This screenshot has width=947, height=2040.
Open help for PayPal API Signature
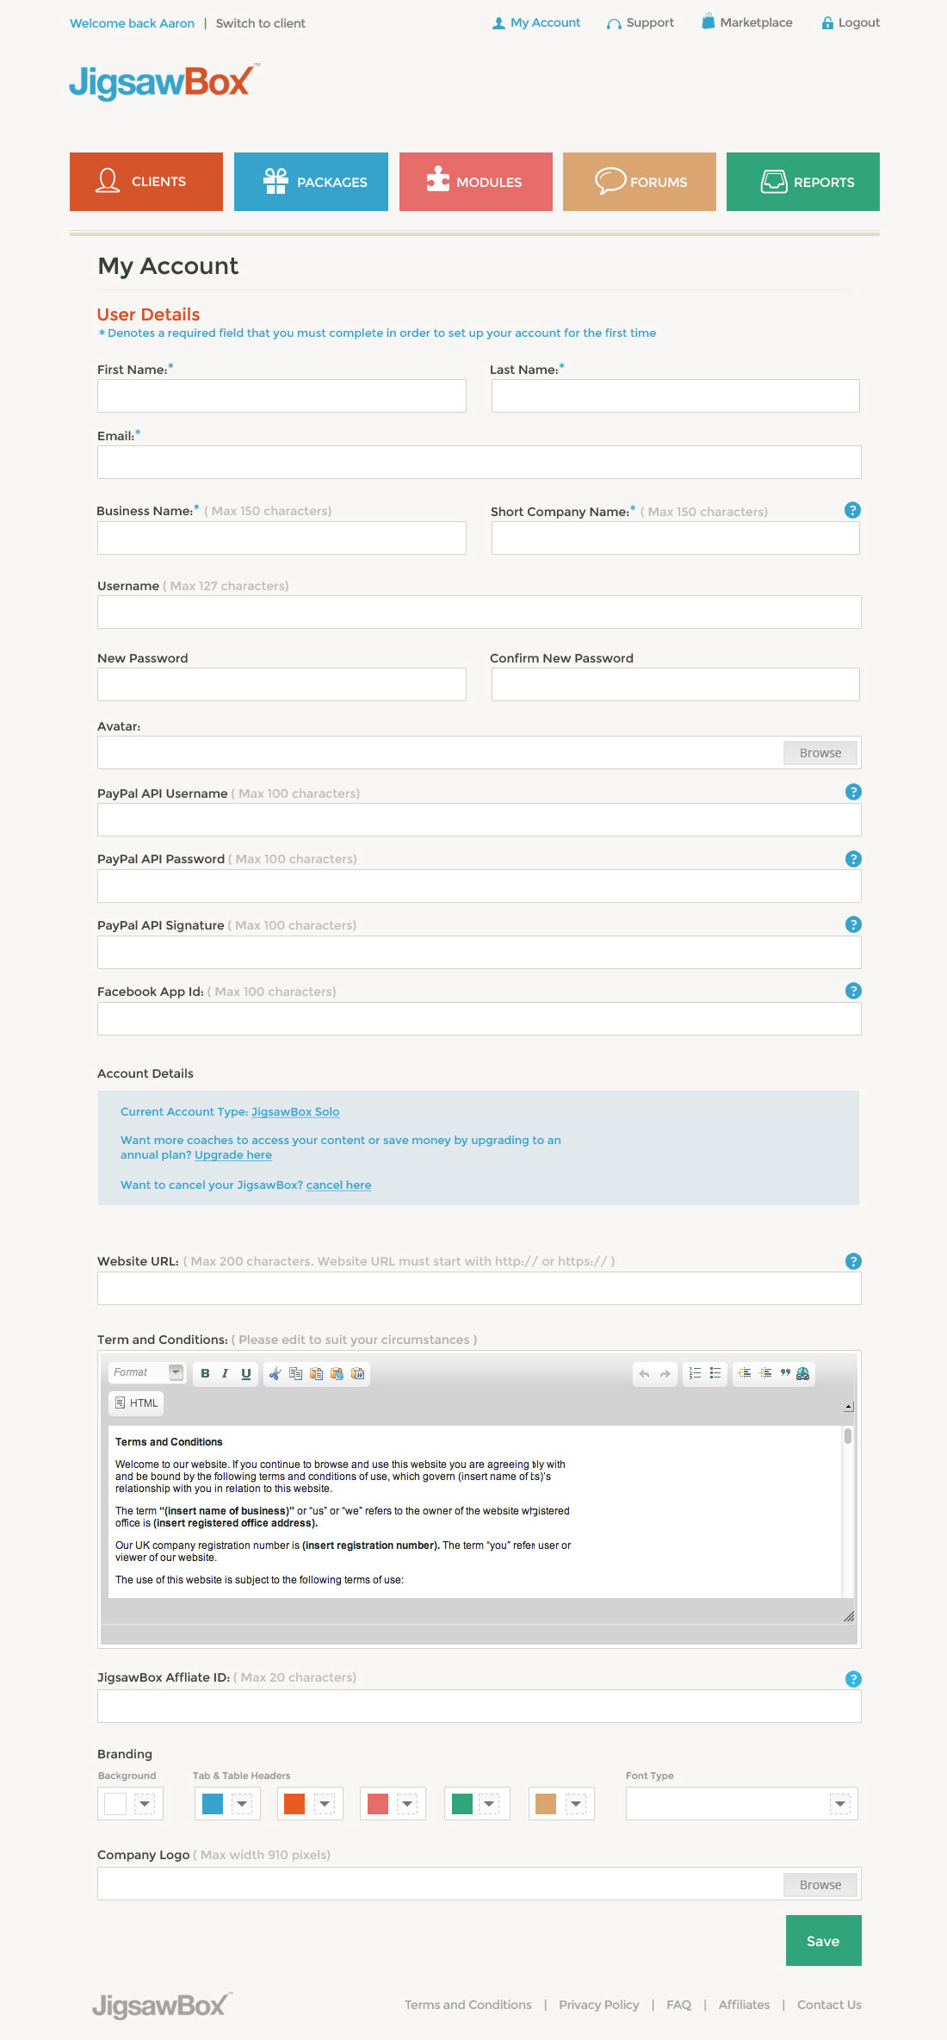pyautogui.click(x=853, y=924)
